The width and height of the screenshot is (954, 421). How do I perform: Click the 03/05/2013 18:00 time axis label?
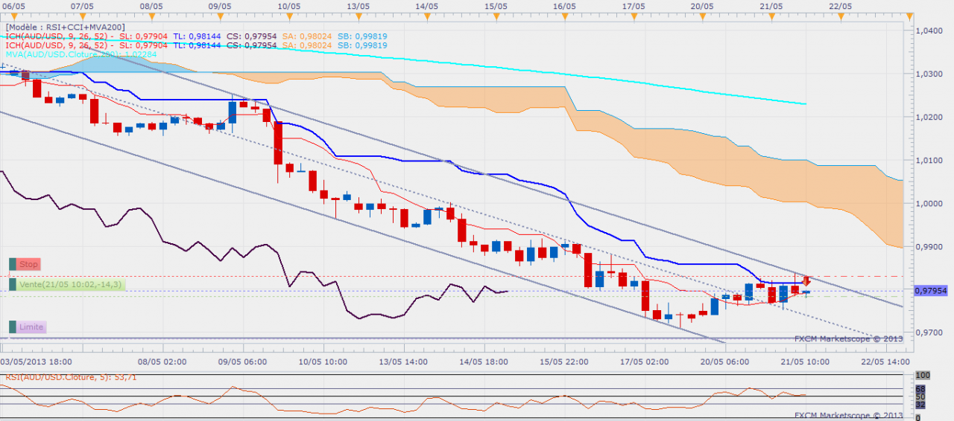click(36, 361)
